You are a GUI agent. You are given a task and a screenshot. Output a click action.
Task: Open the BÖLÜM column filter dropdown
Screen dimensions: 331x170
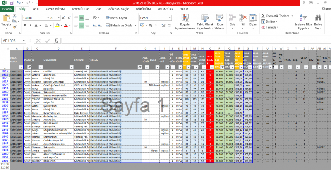coord(139,67)
